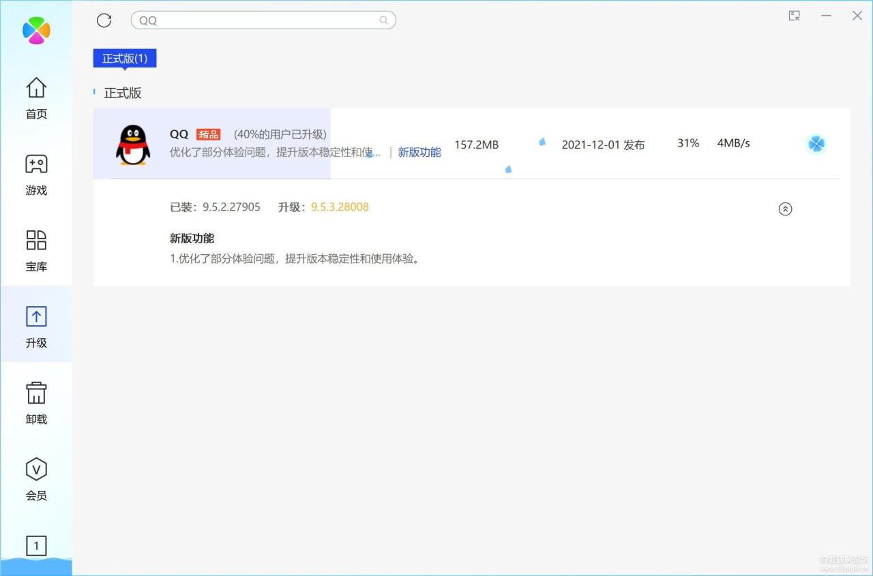This screenshot has height=576, width=873.
Task: Open the 卸载 uninstall section
Action: coord(36,404)
